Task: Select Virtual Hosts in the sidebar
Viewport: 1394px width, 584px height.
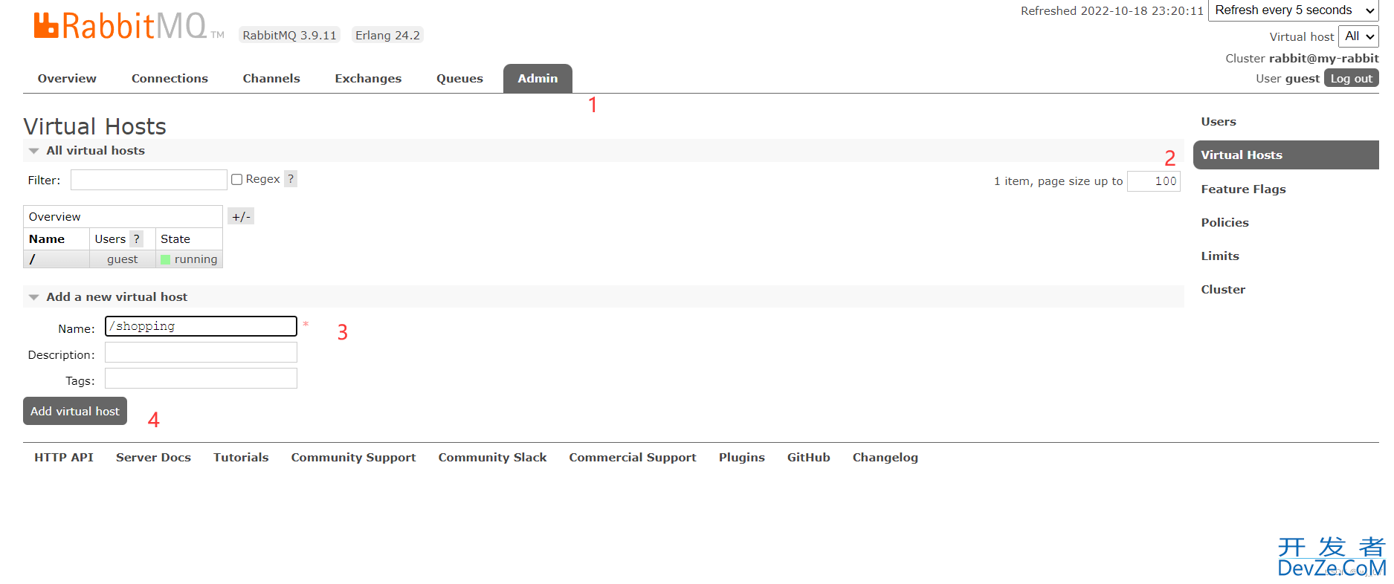Action: 1286,155
